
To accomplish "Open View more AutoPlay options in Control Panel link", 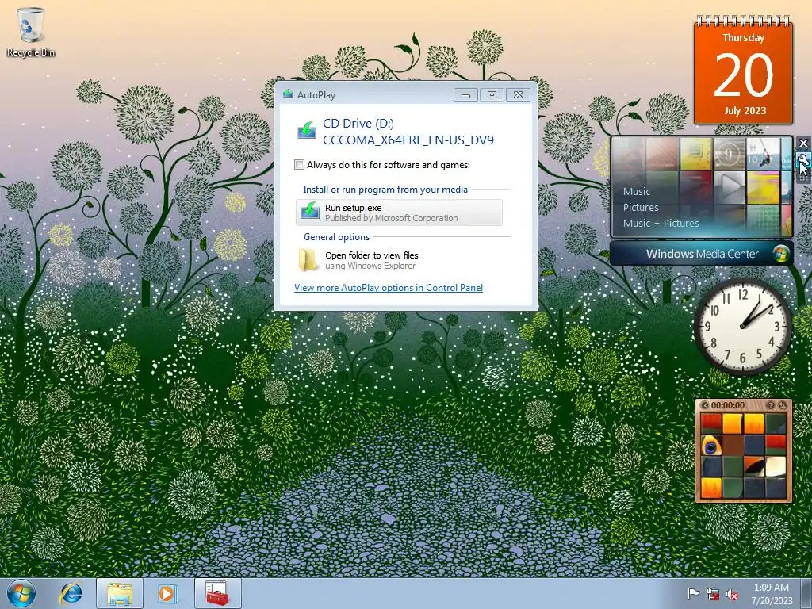I will 389,287.
